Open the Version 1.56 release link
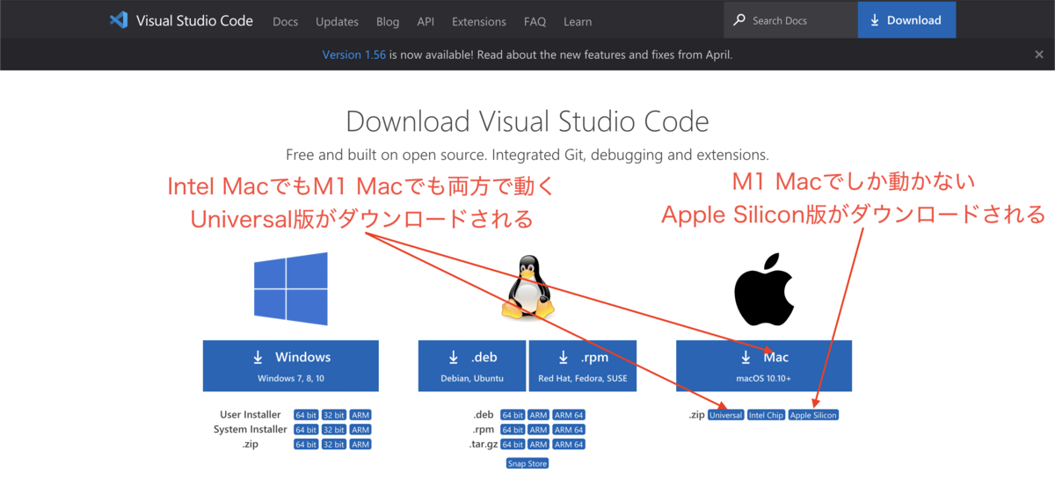Image resolution: width=1055 pixels, height=495 pixels. pyautogui.click(x=354, y=55)
